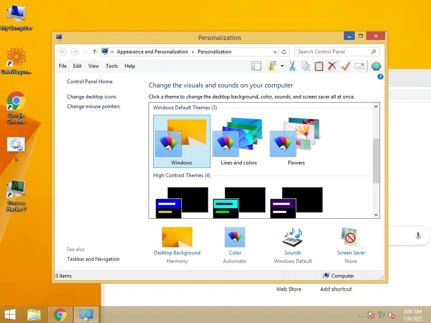Select the purple-white high contrast theme

(x=296, y=203)
